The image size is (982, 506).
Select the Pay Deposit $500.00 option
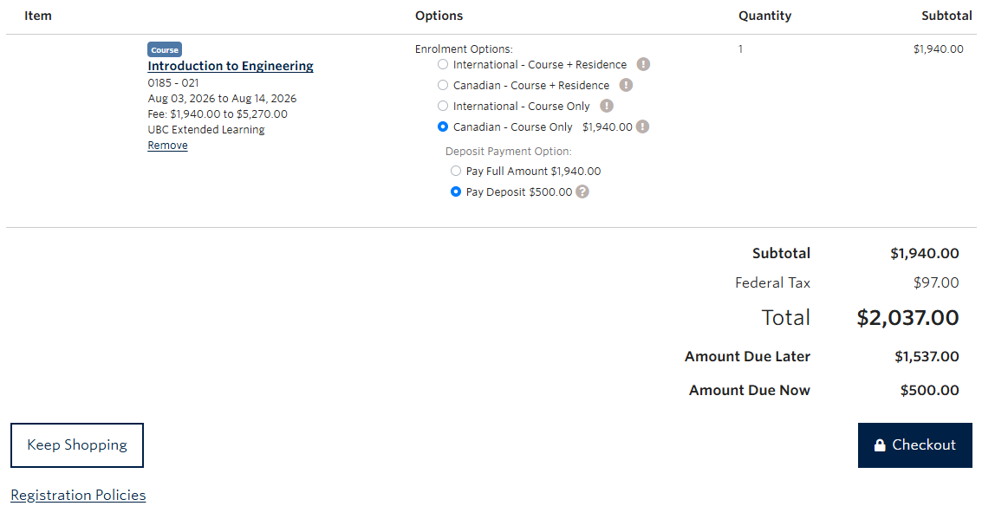coord(456,191)
